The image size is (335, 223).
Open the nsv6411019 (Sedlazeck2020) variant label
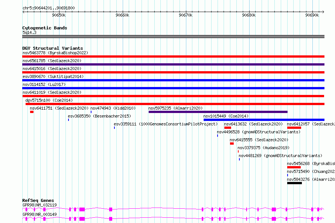coord(52,92)
